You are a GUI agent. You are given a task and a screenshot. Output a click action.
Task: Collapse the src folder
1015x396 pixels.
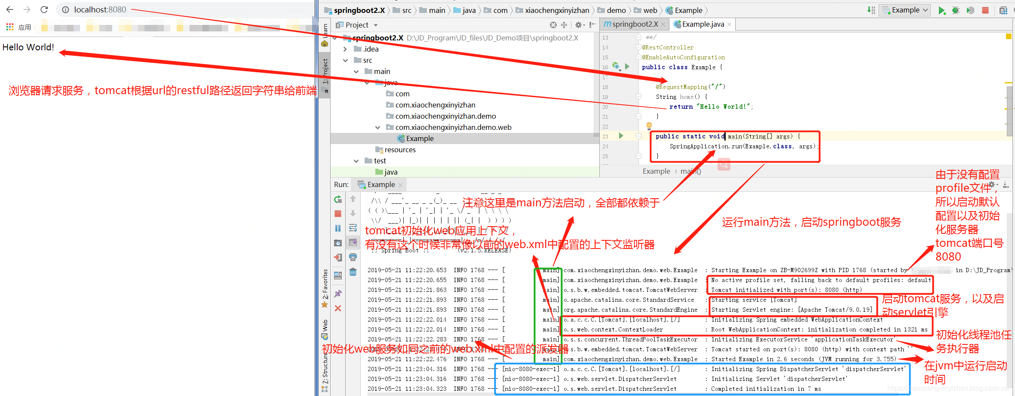point(345,60)
